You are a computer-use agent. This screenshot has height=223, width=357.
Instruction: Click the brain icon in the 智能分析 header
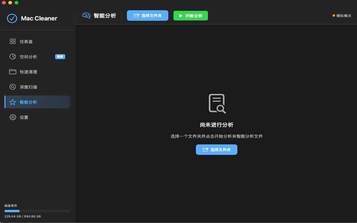(86, 16)
